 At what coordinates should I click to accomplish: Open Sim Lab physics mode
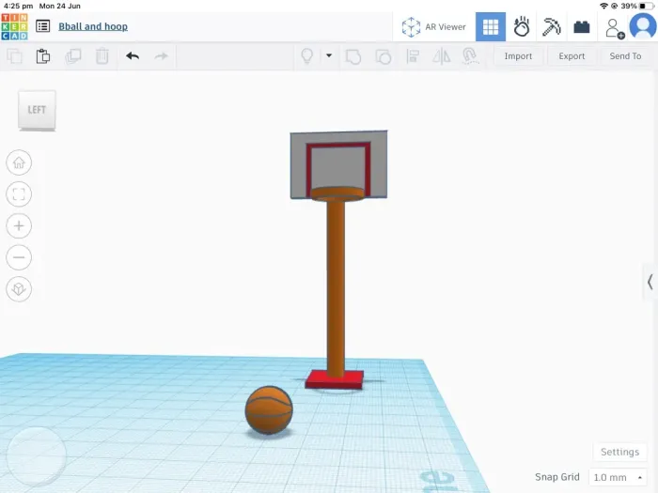pos(521,27)
